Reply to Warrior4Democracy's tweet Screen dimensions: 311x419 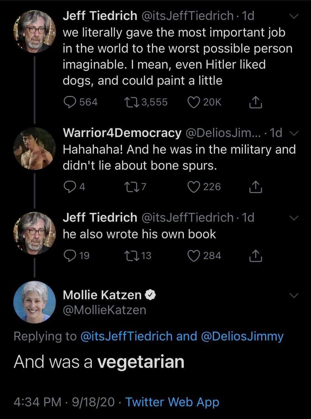(69, 187)
